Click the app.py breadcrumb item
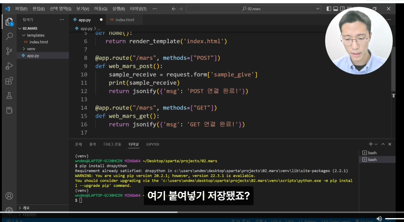Screen dimensions: 404x222 click(x=86, y=28)
